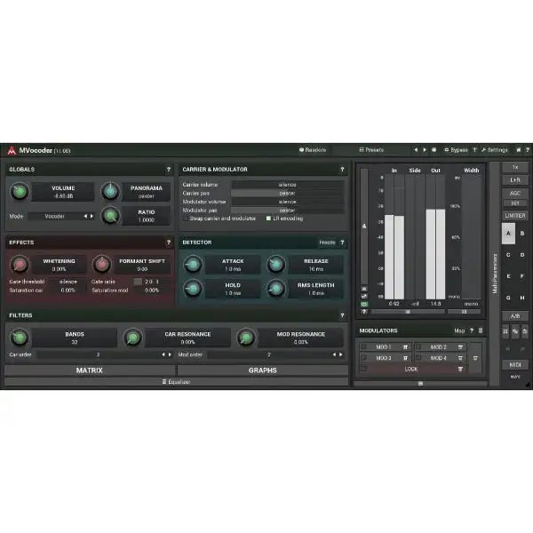Click the Attack knob
The image size is (533, 533).
[193, 265]
